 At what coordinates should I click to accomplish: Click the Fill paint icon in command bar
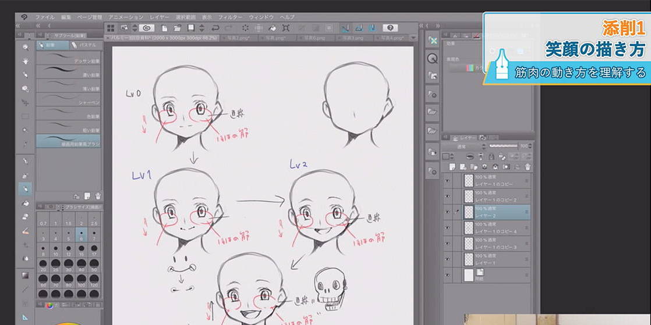click(x=272, y=28)
